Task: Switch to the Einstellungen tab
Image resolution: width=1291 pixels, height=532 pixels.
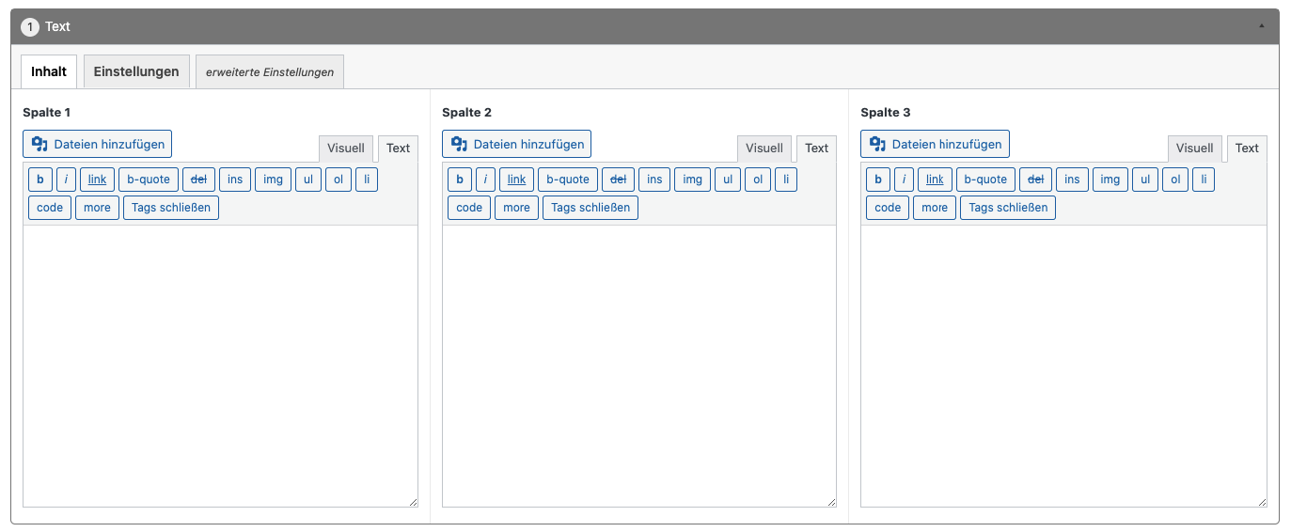Action: [136, 71]
